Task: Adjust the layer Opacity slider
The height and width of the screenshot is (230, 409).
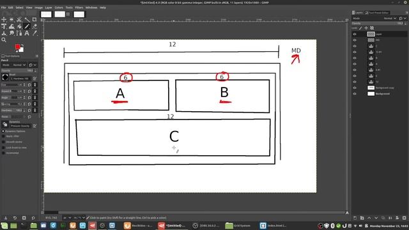Action: (x=380, y=23)
